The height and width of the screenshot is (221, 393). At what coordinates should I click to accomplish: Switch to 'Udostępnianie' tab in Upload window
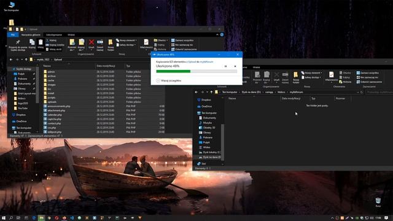coord(54,35)
